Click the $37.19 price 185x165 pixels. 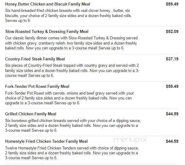coord(172,59)
